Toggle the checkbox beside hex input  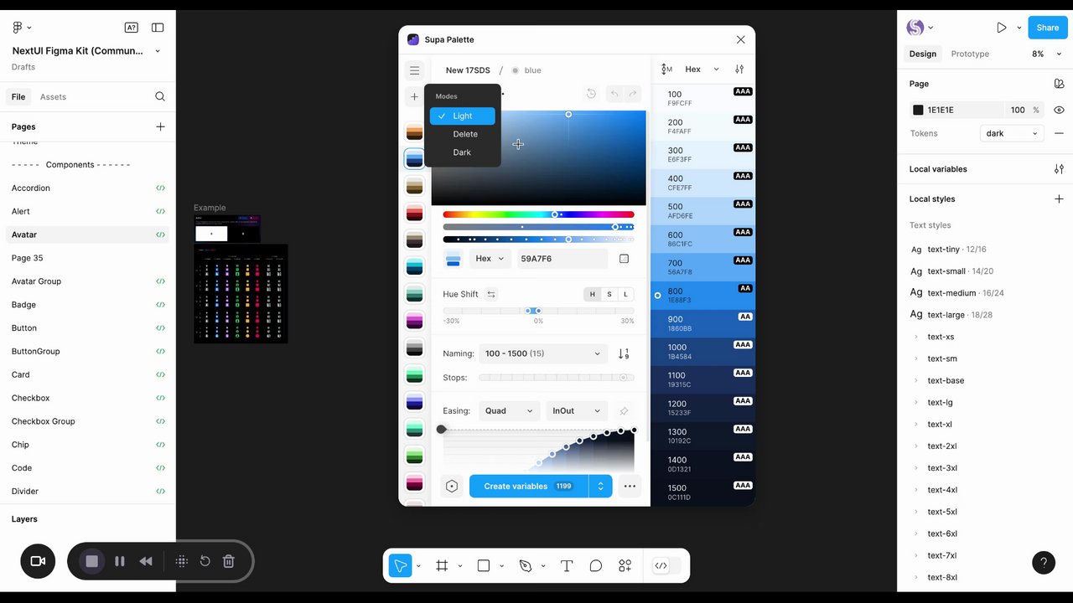(x=624, y=259)
